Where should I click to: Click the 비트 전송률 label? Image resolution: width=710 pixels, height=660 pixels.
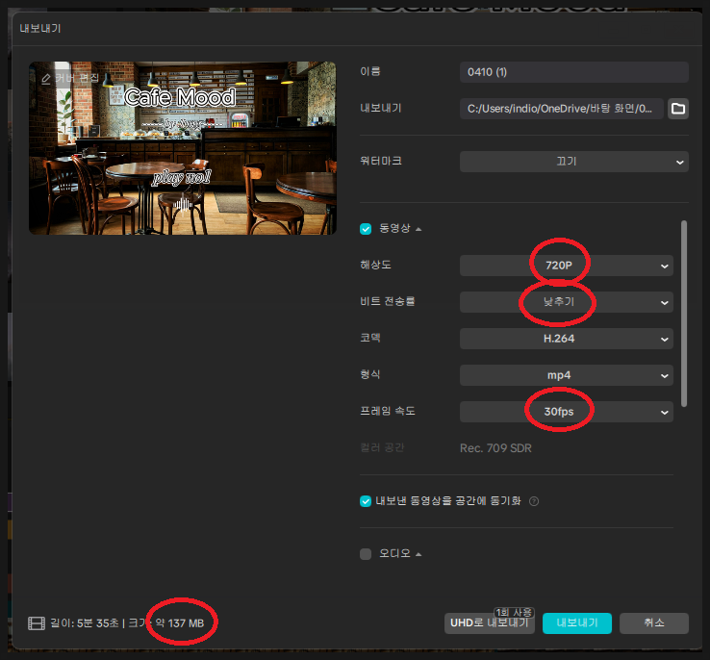click(x=387, y=301)
